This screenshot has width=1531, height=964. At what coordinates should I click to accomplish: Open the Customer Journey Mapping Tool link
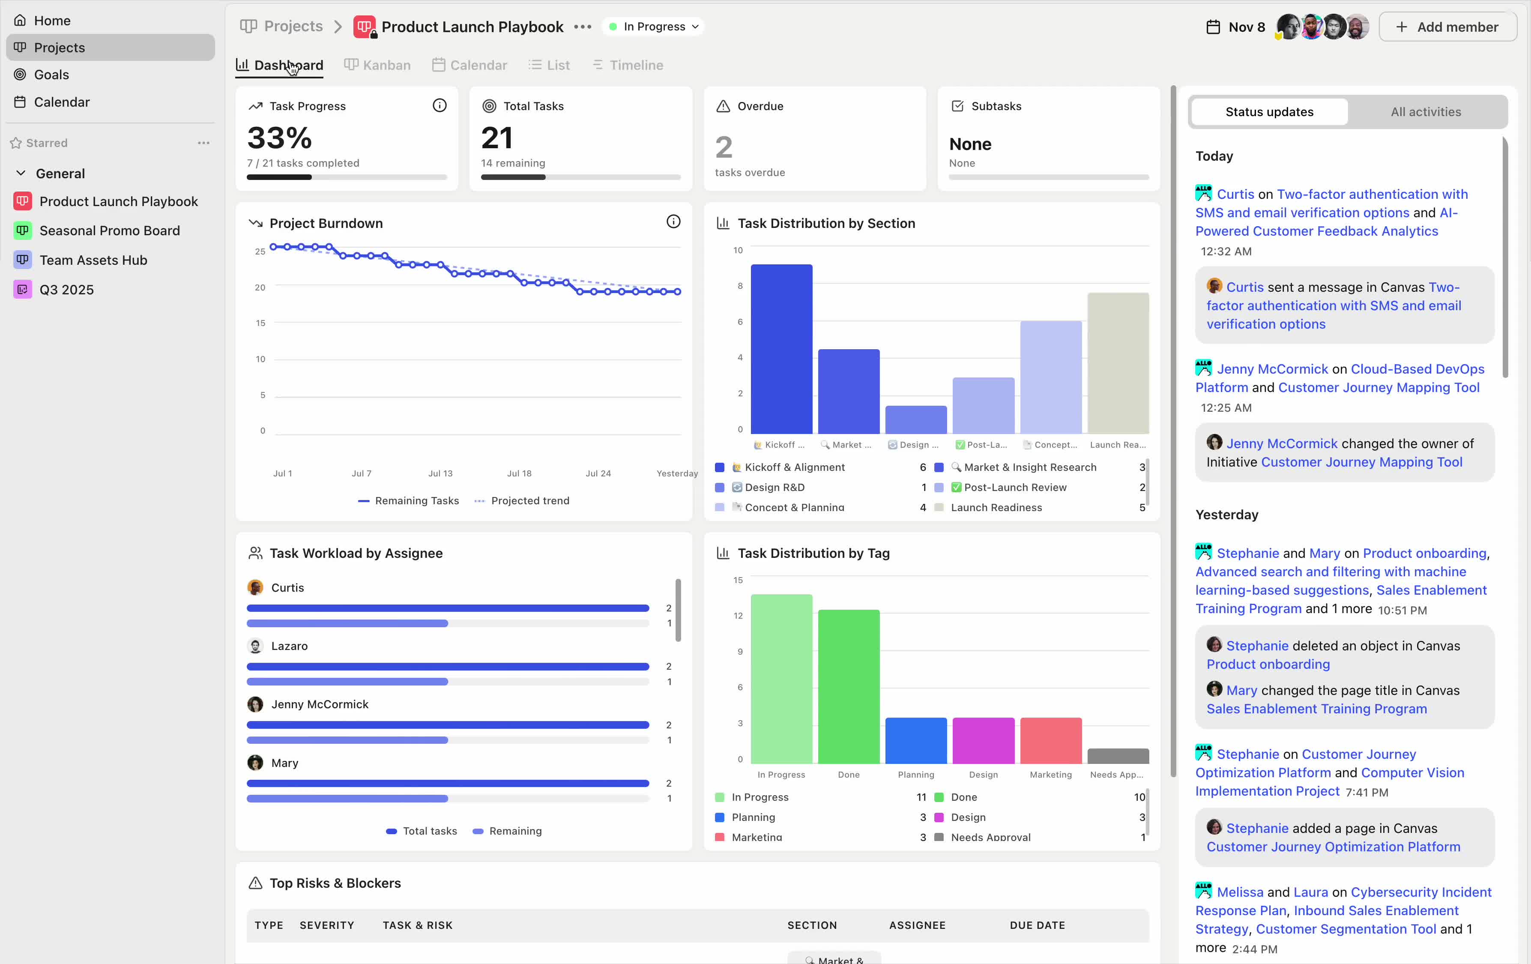pyautogui.click(x=1378, y=387)
